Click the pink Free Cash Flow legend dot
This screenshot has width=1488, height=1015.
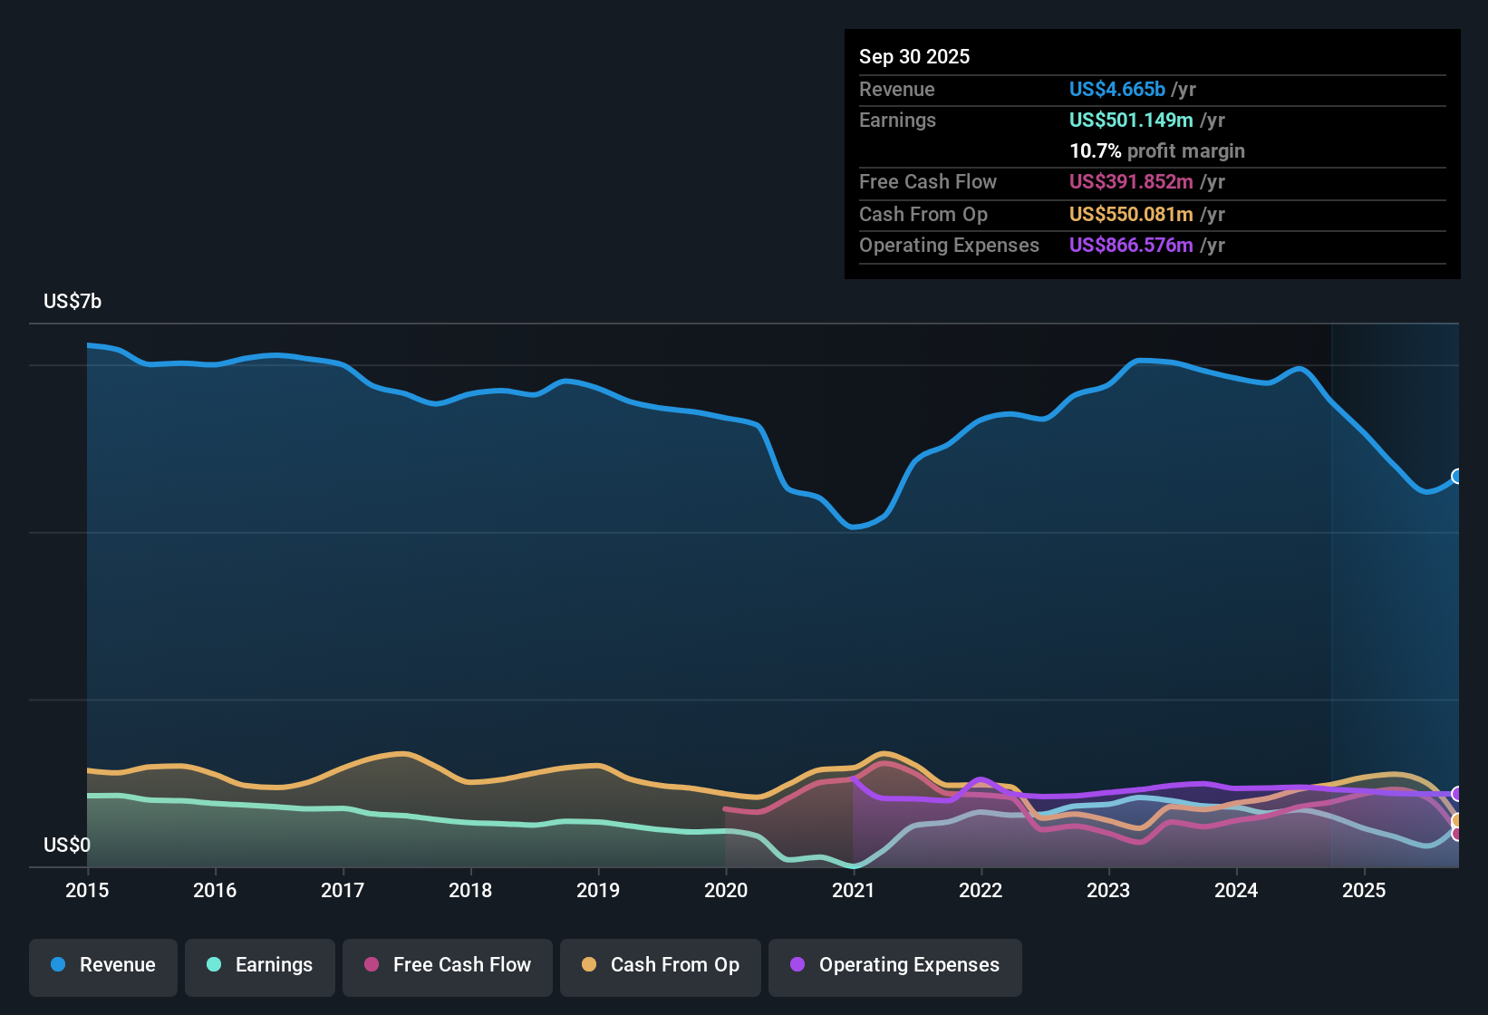370,965
